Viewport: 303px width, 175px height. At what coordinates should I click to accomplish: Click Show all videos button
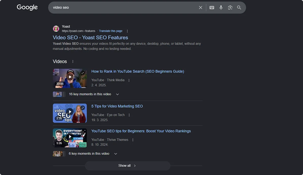(128, 166)
